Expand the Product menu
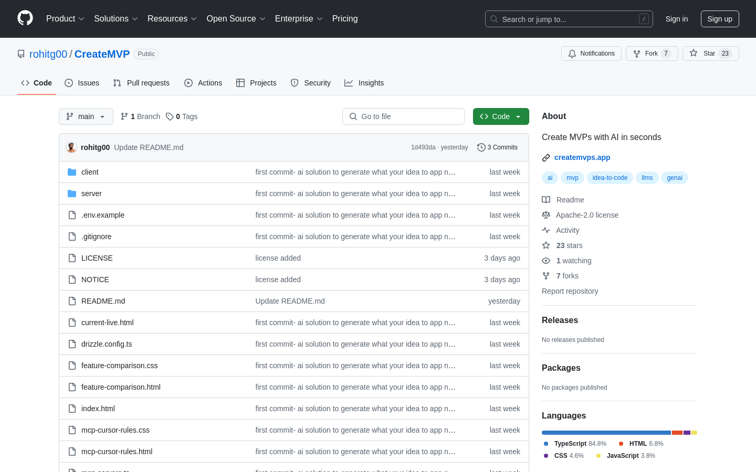This screenshot has width=756, height=472. [65, 19]
